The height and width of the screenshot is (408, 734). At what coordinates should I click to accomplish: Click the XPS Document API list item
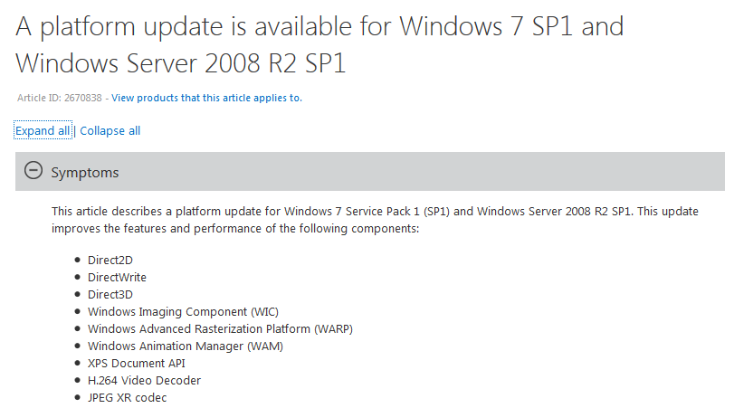tap(137, 364)
